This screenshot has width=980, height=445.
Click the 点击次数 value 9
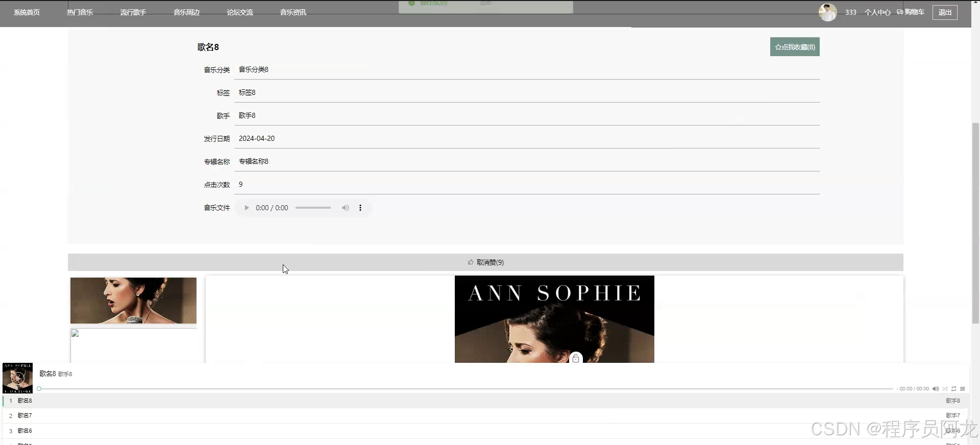click(x=241, y=184)
